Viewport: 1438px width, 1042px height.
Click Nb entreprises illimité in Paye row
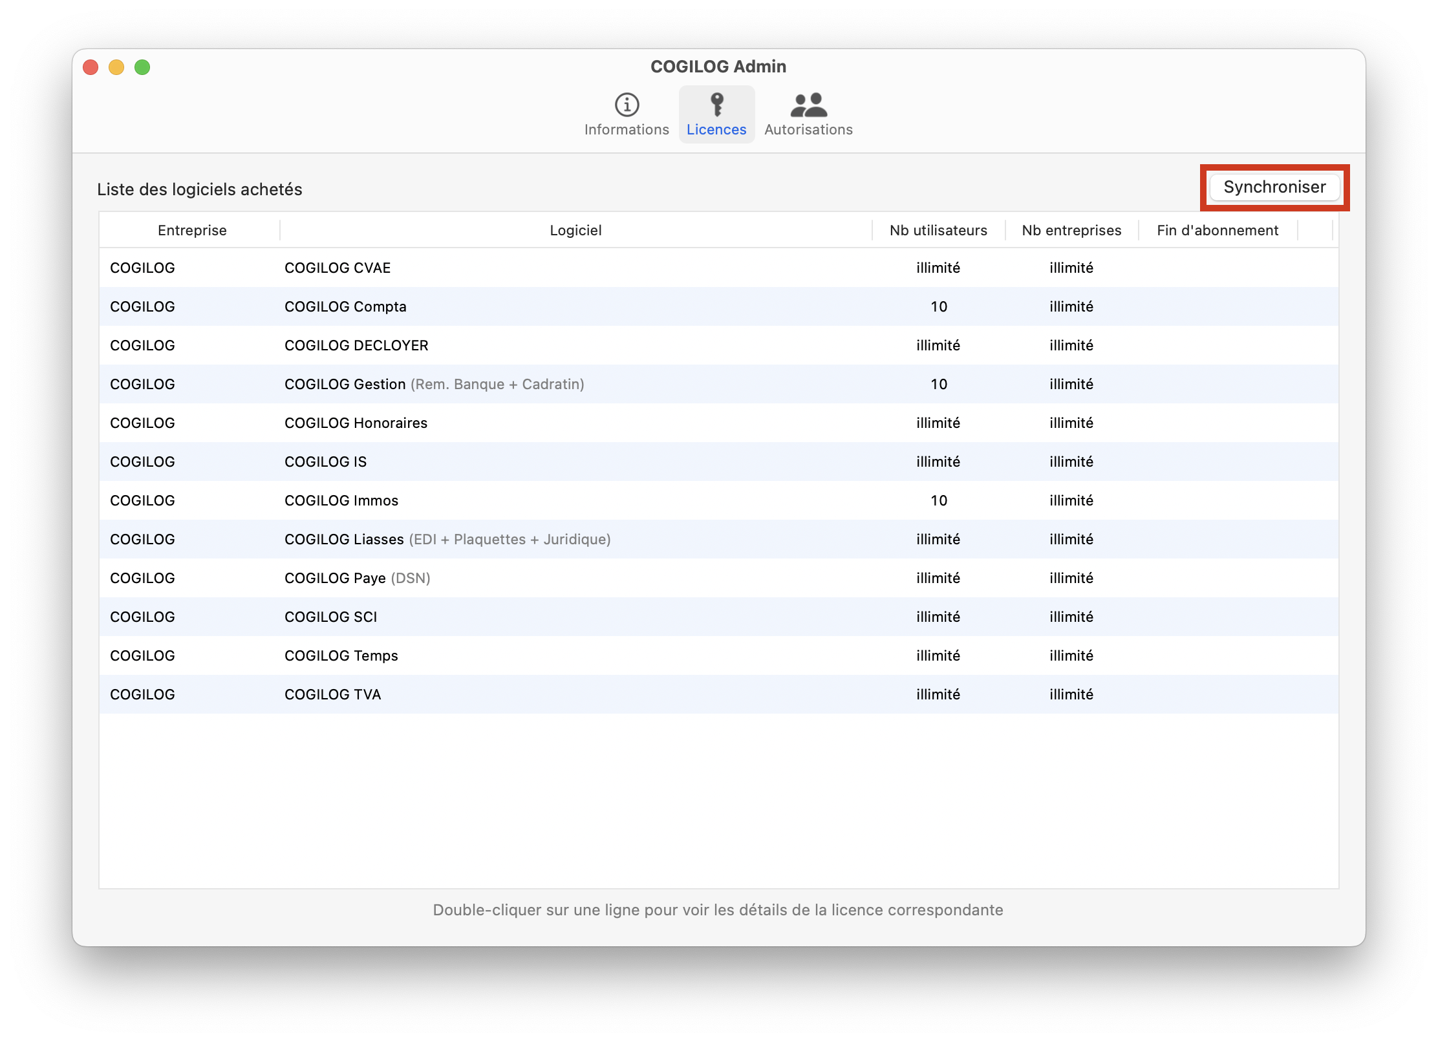tap(1071, 578)
